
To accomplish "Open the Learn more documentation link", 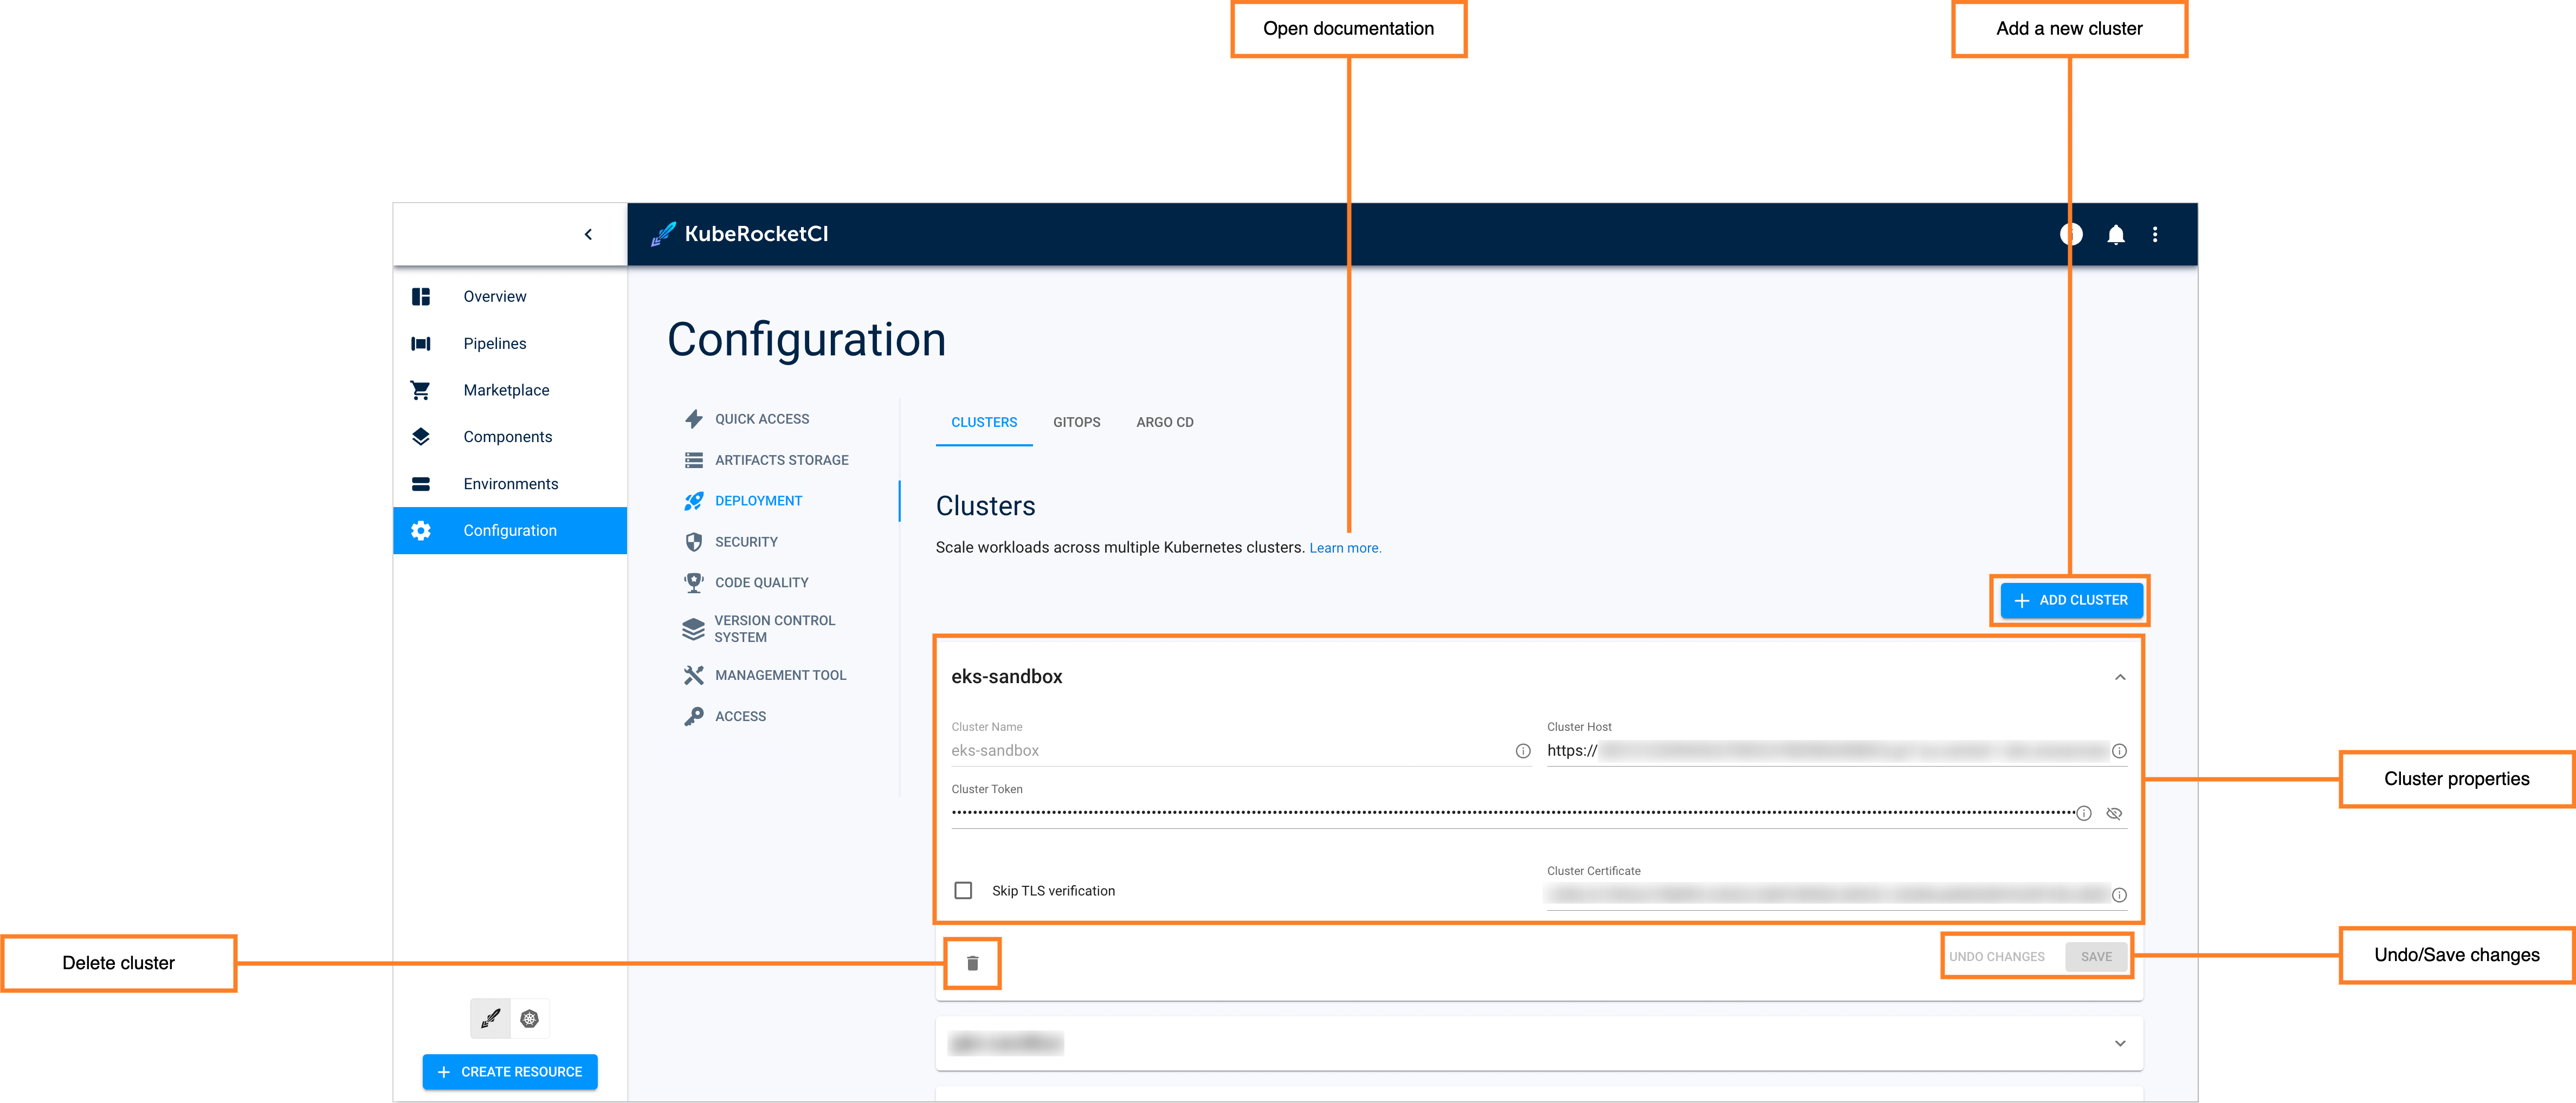I will [1345, 548].
